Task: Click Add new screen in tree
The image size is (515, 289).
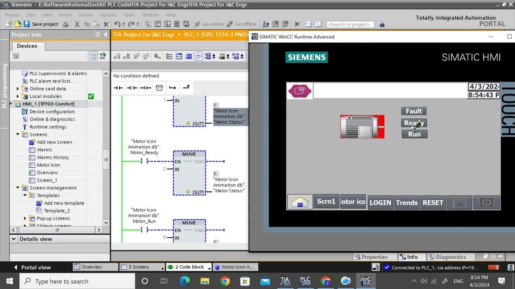Action: tap(54, 142)
